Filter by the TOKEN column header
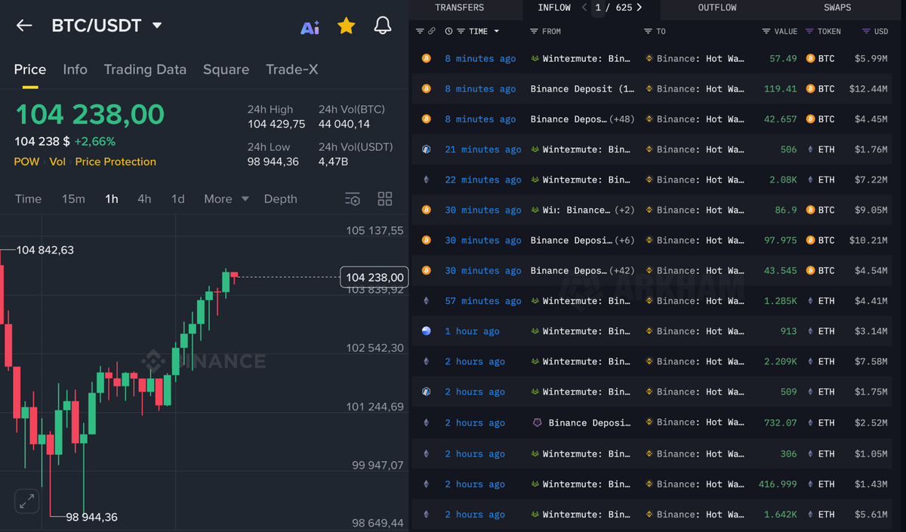906x532 pixels. click(823, 32)
